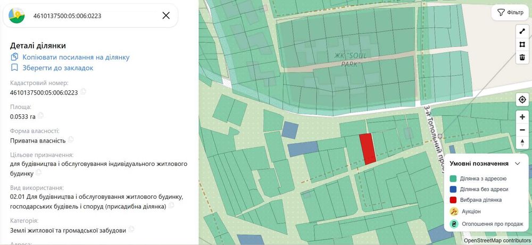The width and height of the screenshot is (532, 245).
Task: Copy the cadastral number value
Action: 83,91
